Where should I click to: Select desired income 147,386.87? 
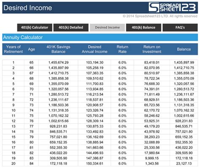pyautogui.click(x=95, y=158)
